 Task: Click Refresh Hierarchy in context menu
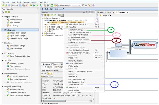pos(84,63)
